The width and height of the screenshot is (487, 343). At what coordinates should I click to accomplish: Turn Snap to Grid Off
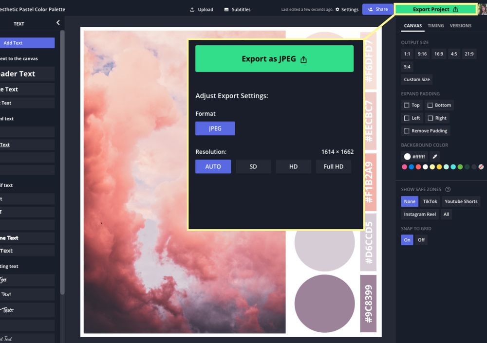[x=421, y=239]
